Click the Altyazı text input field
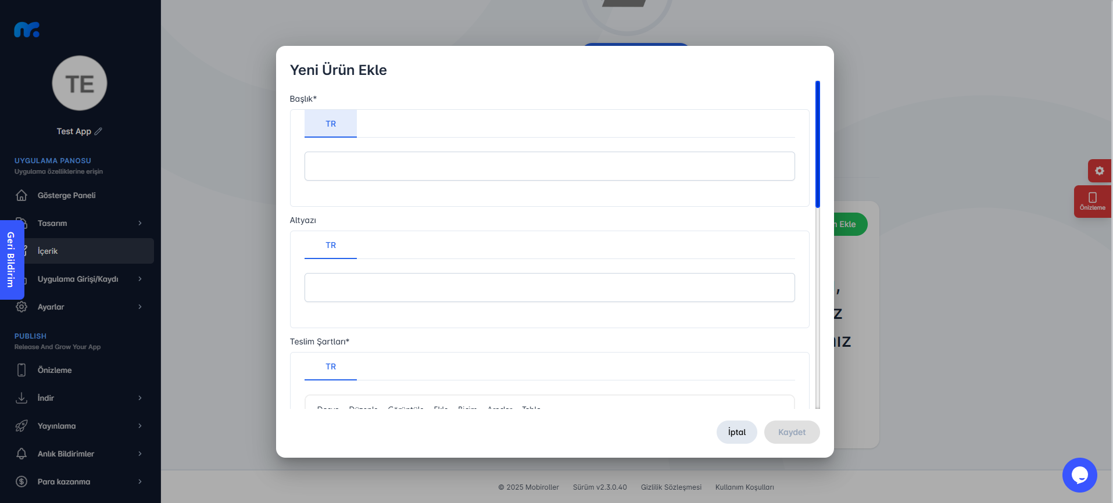 pos(550,288)
